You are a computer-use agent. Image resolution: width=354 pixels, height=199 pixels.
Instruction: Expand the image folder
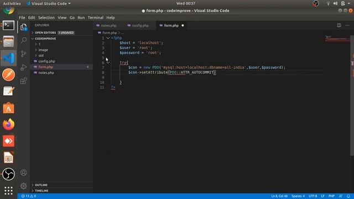[x=43, y=50]
